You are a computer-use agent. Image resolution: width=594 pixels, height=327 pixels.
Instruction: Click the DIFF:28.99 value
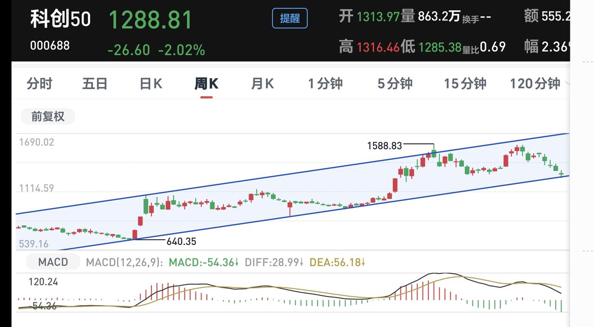click(x=274, y=262)
